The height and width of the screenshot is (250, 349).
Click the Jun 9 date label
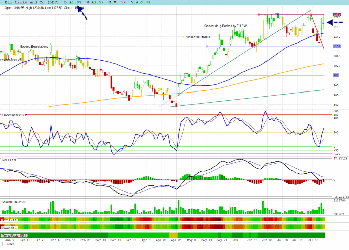237,240
